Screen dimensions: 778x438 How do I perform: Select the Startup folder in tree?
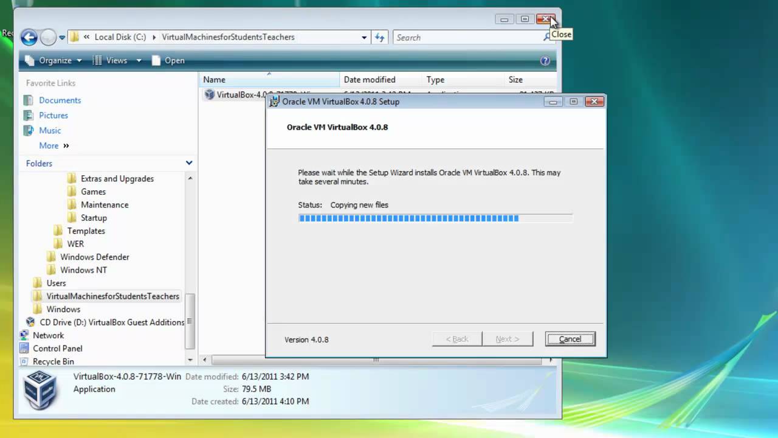94,218
